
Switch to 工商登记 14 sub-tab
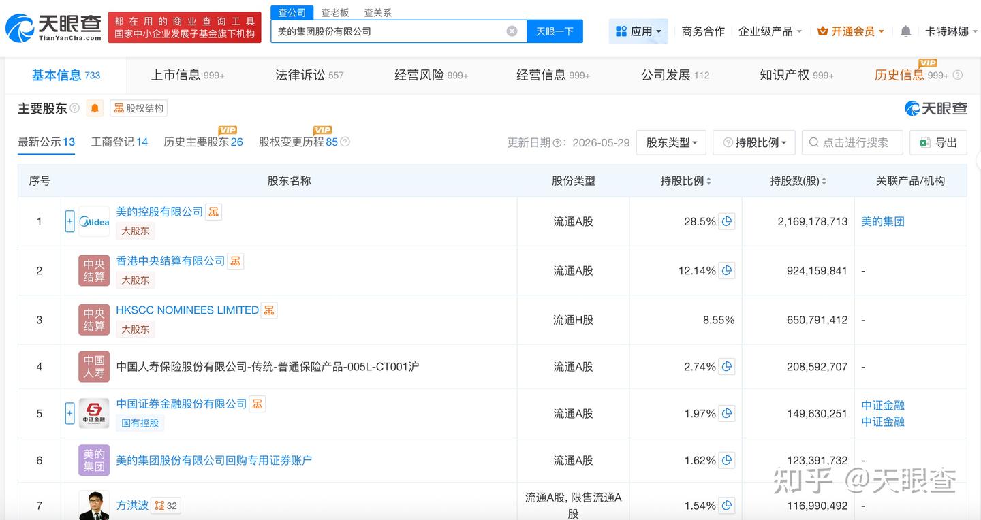click(x=120, y=142)
